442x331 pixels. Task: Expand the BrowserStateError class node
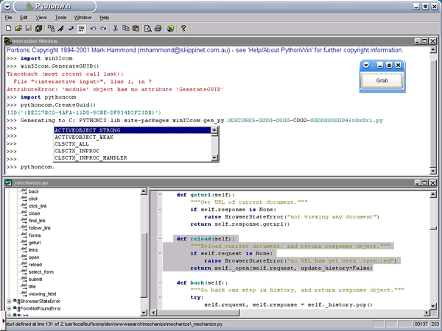tap(9, 301)
